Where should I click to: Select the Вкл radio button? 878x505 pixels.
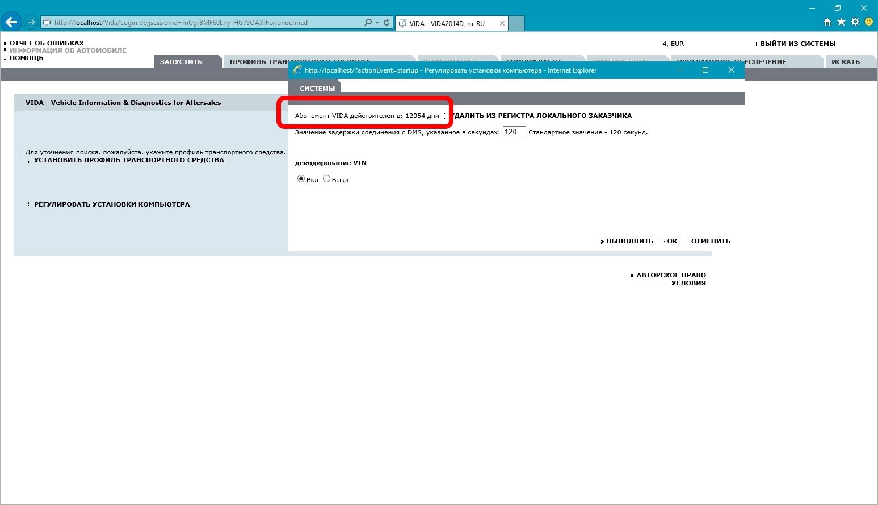[x=301, y=179]
